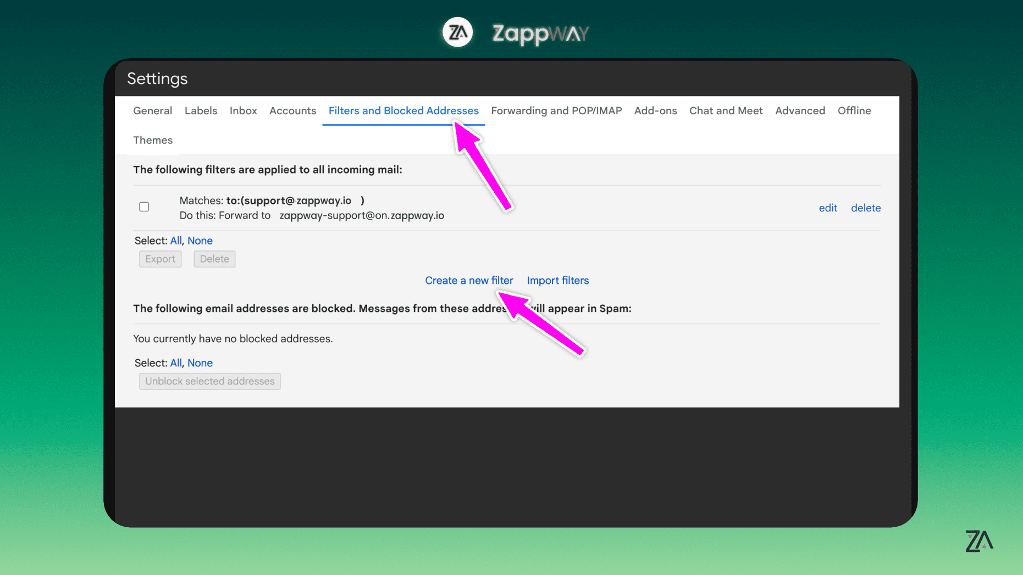Switch to the Add-ons tab
The image size is (1023, 575).
point(655,110)
